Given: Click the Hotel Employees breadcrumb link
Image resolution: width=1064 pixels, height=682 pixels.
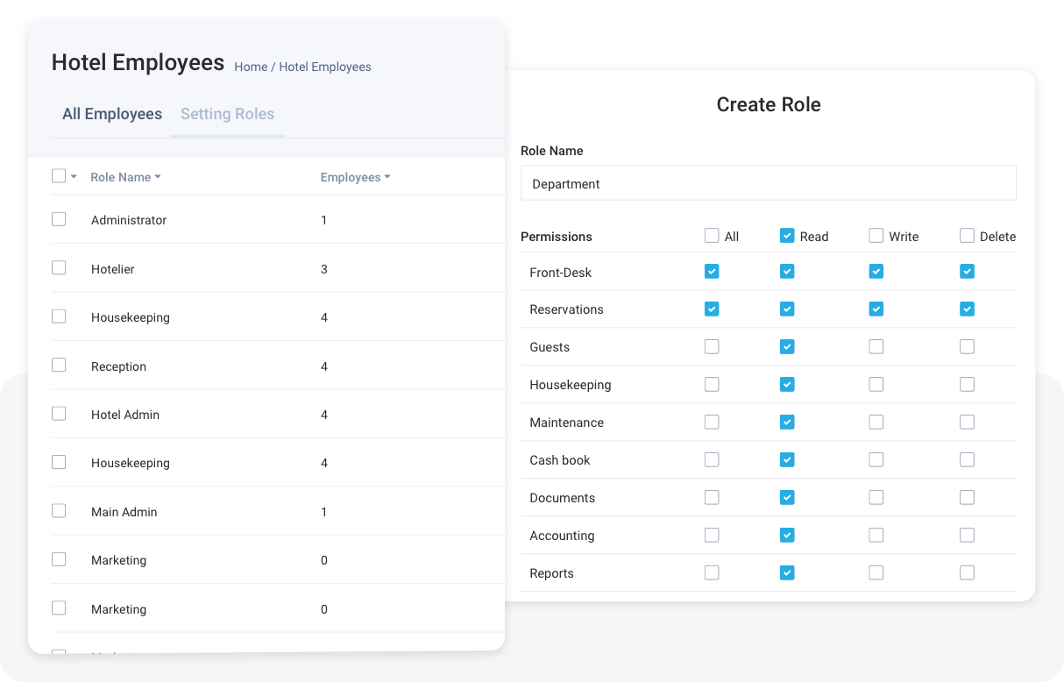Looking at the screenshot, I should point(325,67).
